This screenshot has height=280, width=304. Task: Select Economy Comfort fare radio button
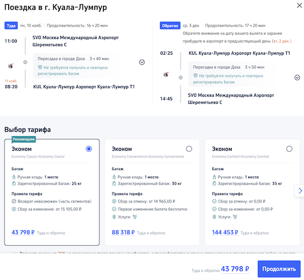[x=289, y=149]
